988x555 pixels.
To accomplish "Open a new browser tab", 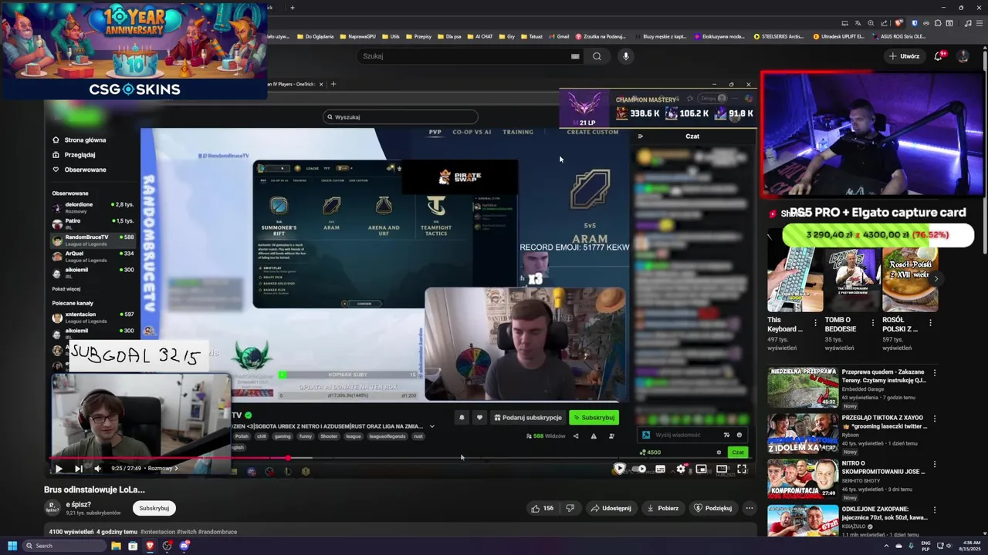I will coord(292,8).
